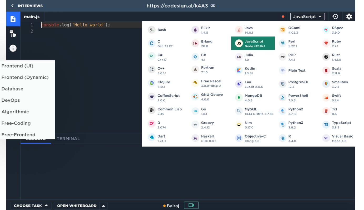The image size is (364, 210).
Task: Open the main.js file tab
Action: [x=32, y=17]
